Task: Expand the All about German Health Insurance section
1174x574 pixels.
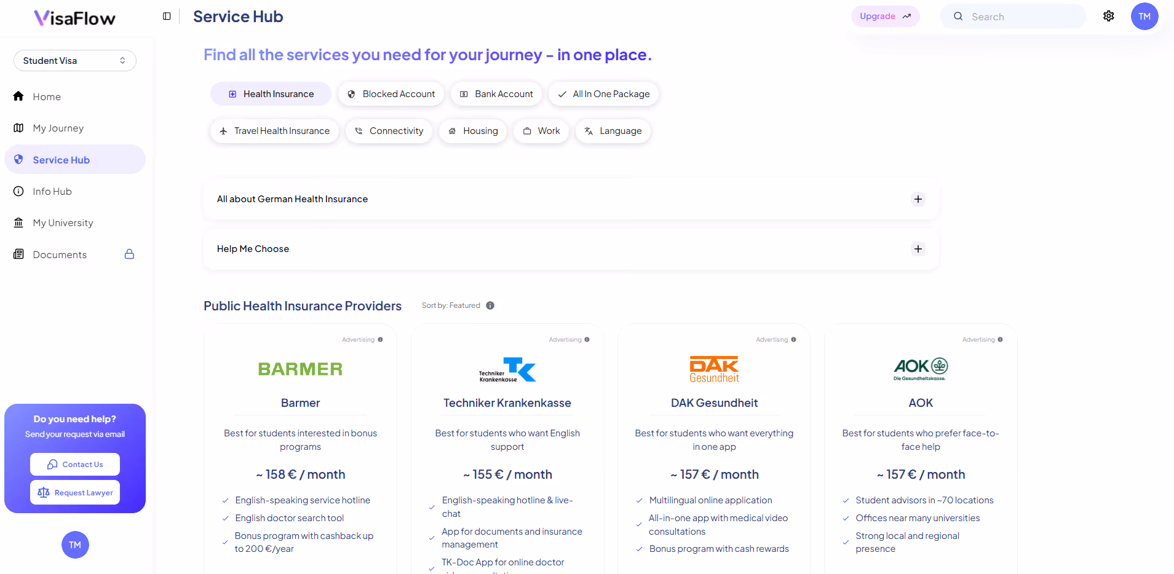Action: pos(918,199)
